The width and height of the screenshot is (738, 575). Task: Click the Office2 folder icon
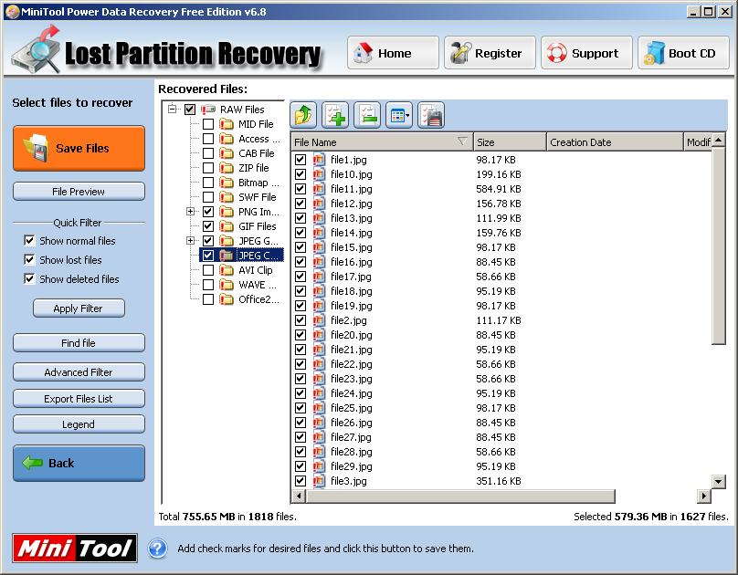click(x=227, y=299)
